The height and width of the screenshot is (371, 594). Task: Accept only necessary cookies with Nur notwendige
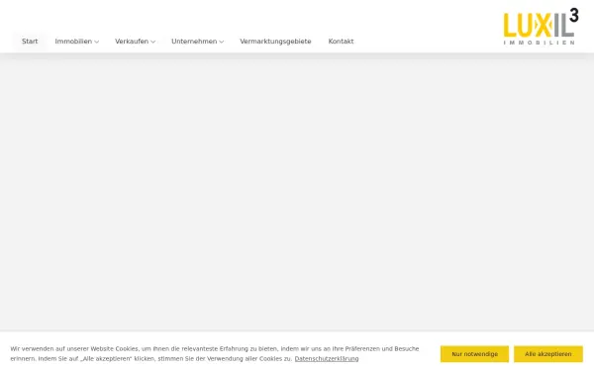(474, 354)
